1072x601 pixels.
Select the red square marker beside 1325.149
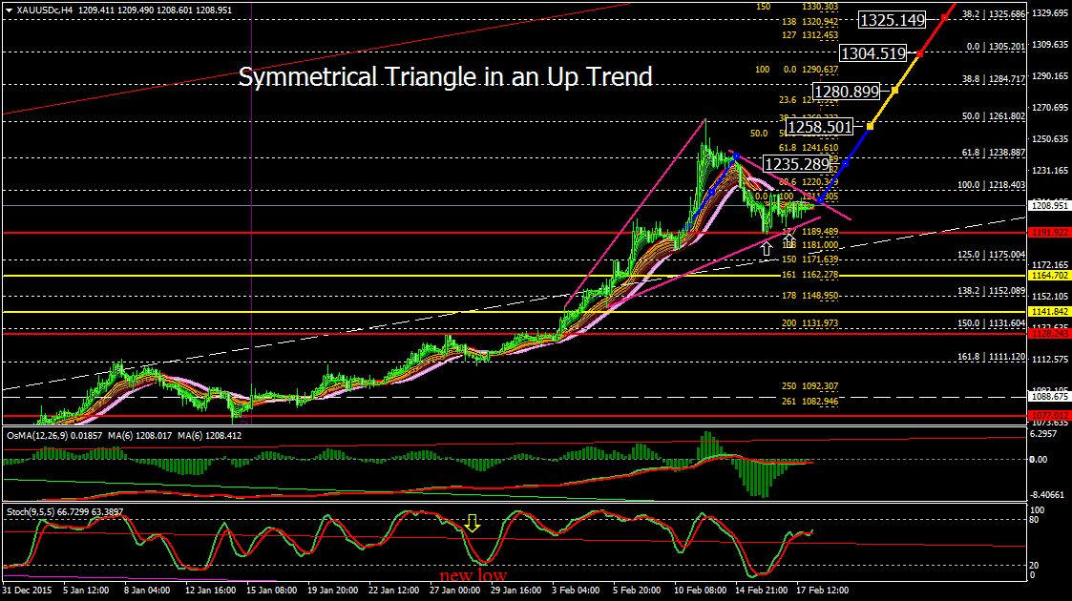[944, 17]
